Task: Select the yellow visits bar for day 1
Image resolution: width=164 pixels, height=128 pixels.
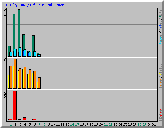Action: [9, 82]
